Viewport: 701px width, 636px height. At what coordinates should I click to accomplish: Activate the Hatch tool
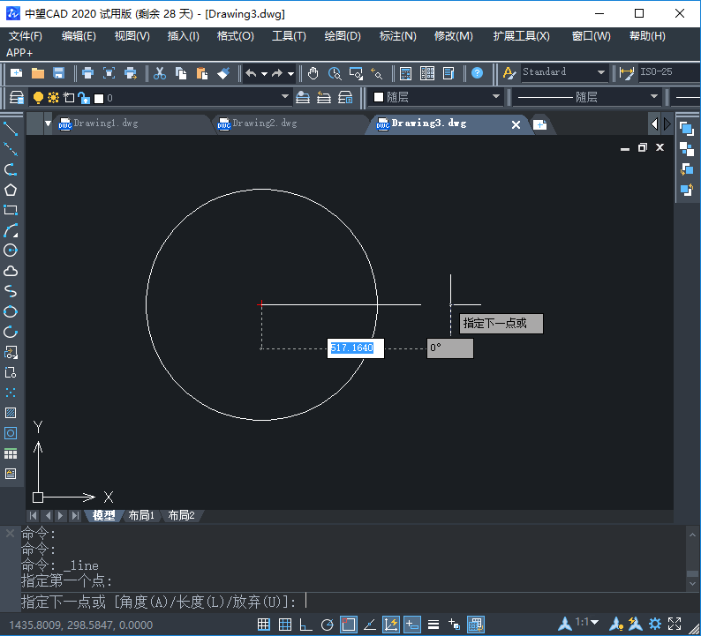(11, 413)
